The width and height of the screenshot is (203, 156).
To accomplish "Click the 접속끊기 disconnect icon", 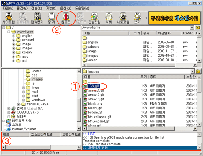I will point(37,18).
